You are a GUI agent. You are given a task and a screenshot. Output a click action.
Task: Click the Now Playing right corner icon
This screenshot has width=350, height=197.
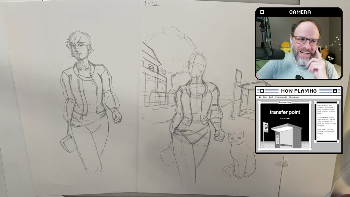[x=335, y=91]
